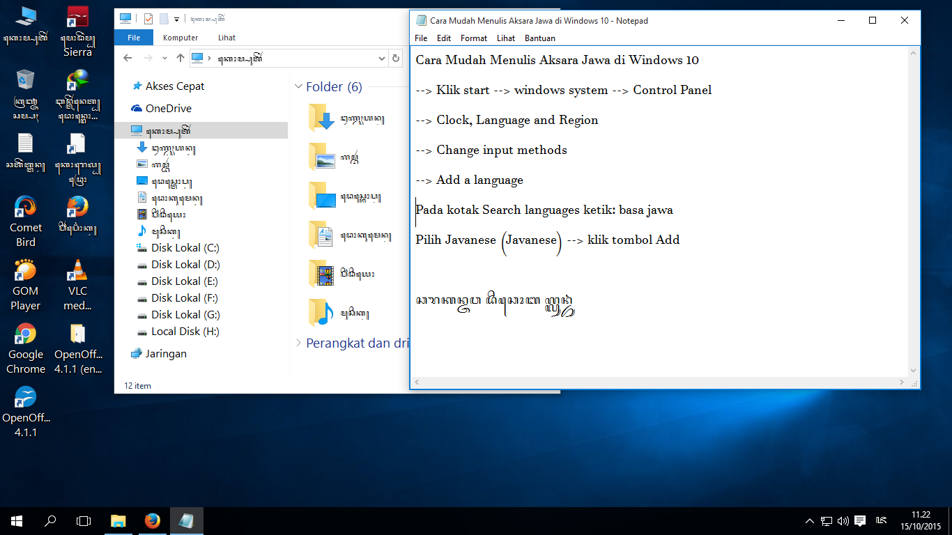
Task: Select the OpenOffice 4.1.1 seagull app icon
Action: point(26,412)
